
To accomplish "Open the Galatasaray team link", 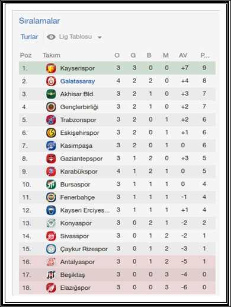I will 78,81.
